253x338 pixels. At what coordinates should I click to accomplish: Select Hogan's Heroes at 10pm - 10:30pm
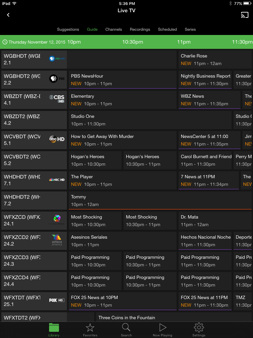pos(95,160)
